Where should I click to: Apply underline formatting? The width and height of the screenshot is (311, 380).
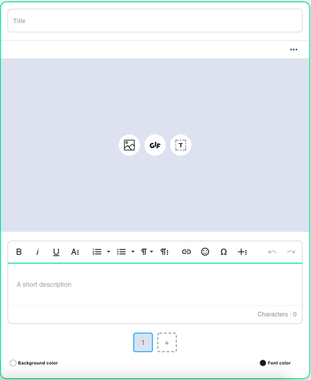56,252
